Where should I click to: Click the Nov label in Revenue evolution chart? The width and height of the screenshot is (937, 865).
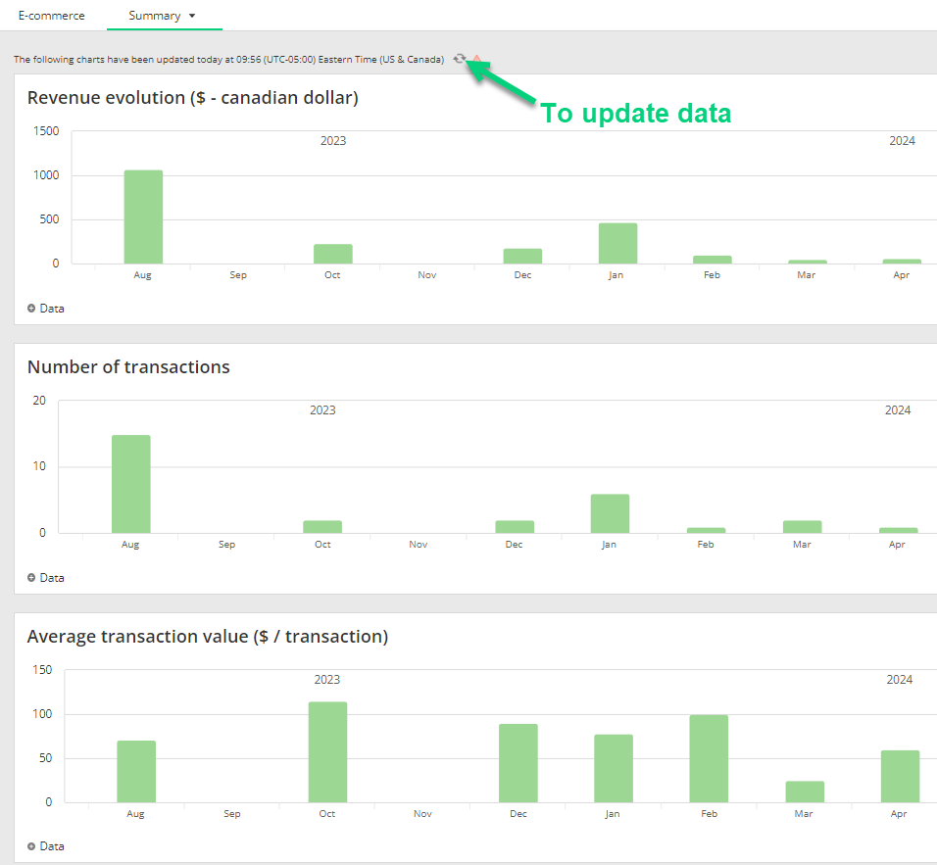[427, 275]
